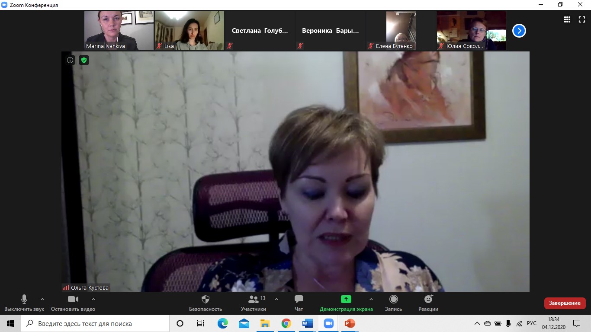The width and height of the screenshot is (591, 332).
Task: Change РУС input language
Action: 532,323
